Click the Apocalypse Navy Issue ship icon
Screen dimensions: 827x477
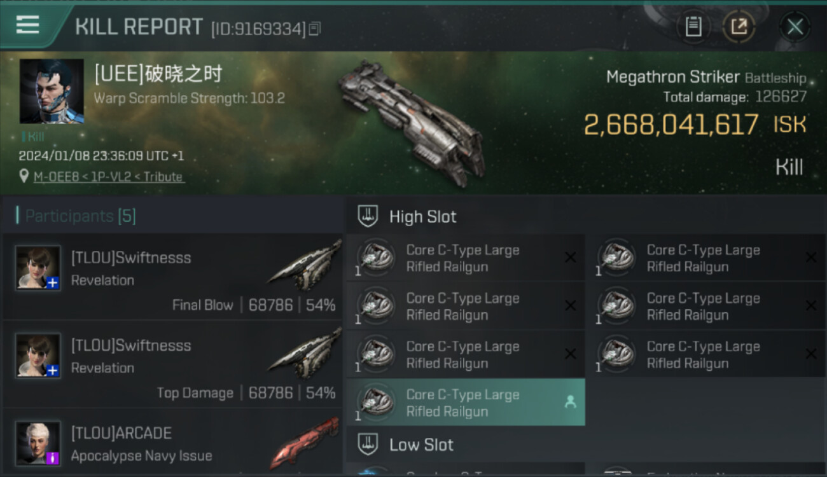pyautogui.click(x=304, y=443)
